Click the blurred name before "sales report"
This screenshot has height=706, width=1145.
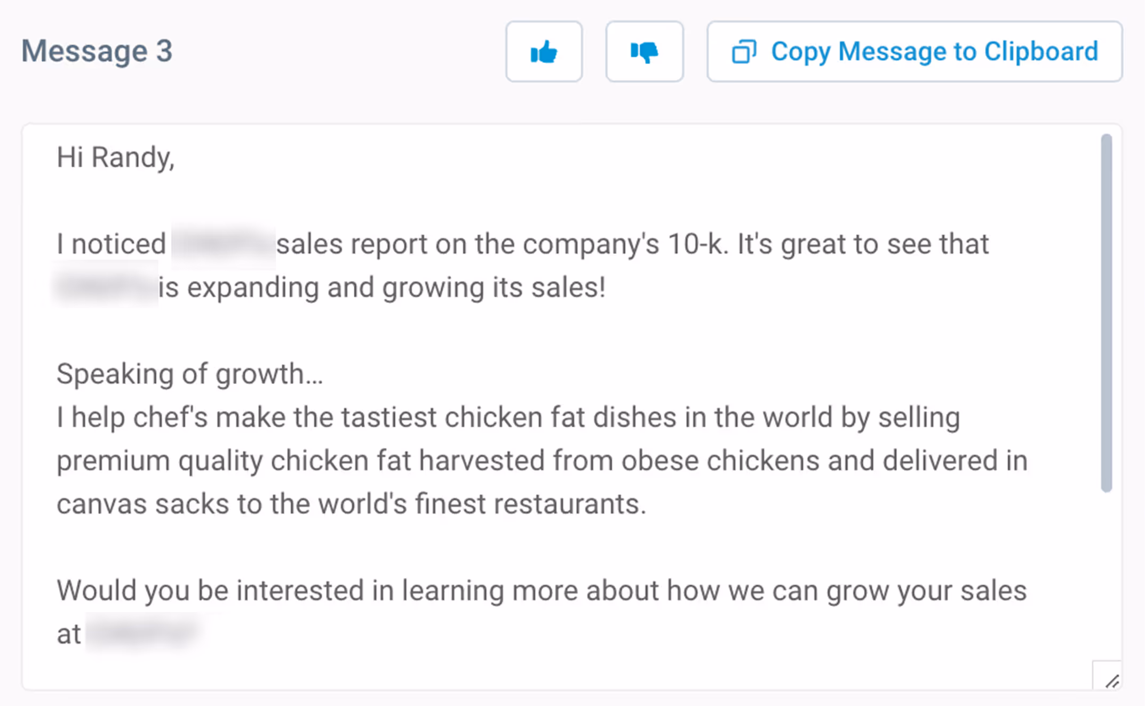(223, 244)
